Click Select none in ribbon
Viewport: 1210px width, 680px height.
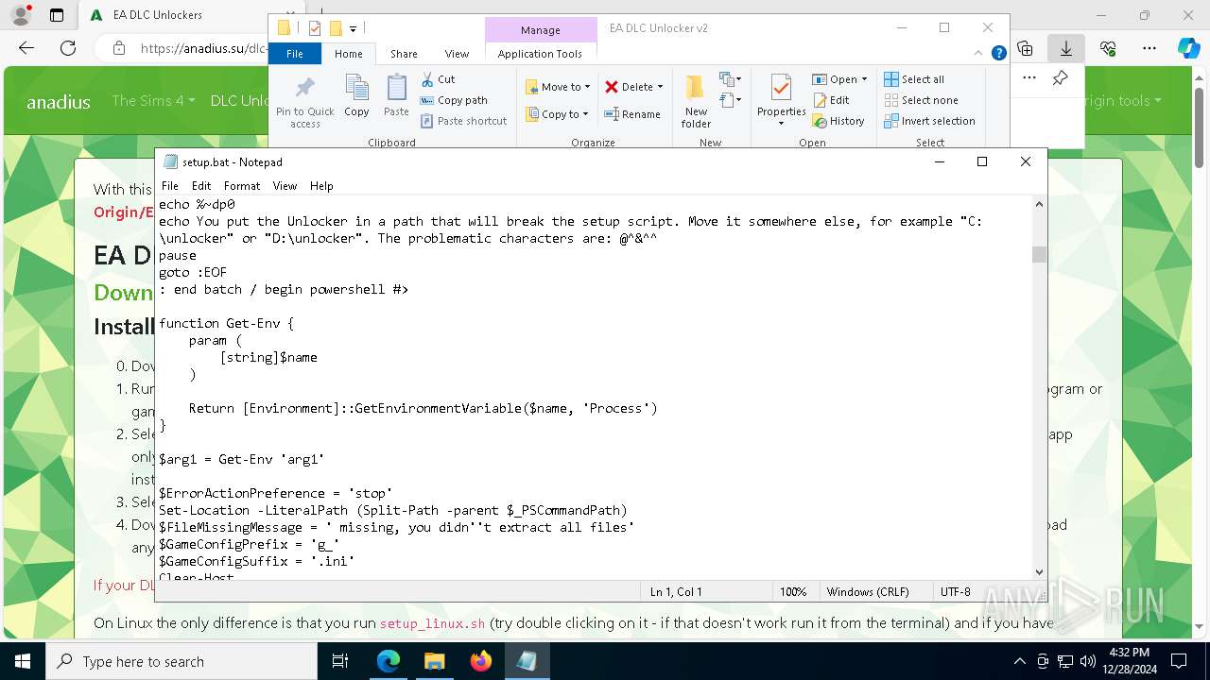coord(921,100)
